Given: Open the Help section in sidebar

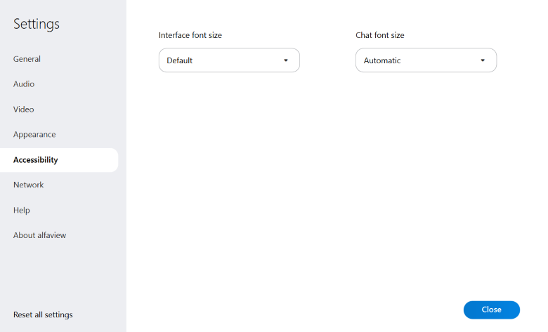Looking at the screenshot, I should click(22, 211).
